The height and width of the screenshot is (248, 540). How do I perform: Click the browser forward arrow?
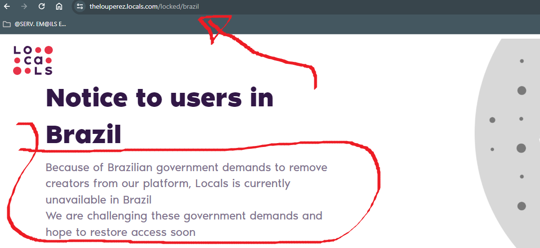point(24,6)
